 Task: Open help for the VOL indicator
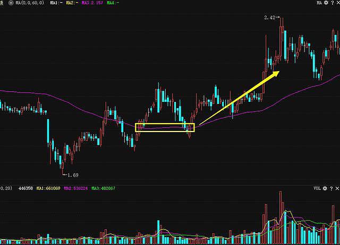pos(331,188)
